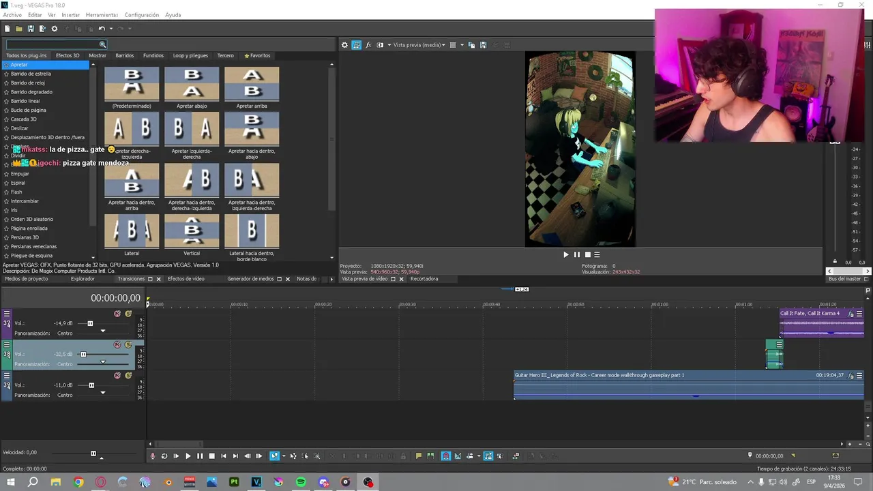Toggle preview on external monitor icon

356,45
